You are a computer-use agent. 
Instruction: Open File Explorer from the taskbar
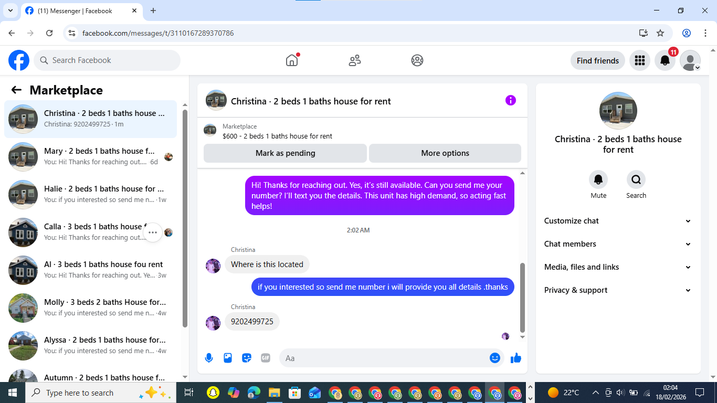coord(274,393)
